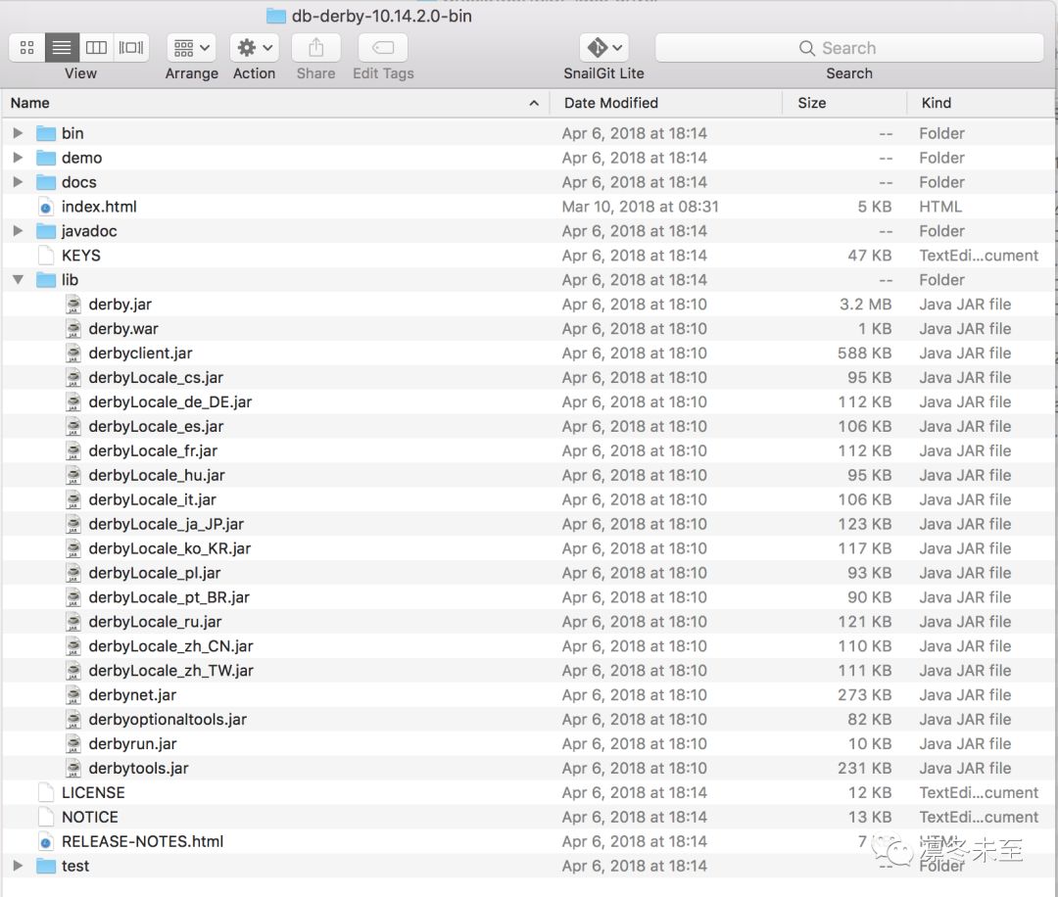1058x897 pixels.
Task: Expand the demo folder
Action: 19,157
